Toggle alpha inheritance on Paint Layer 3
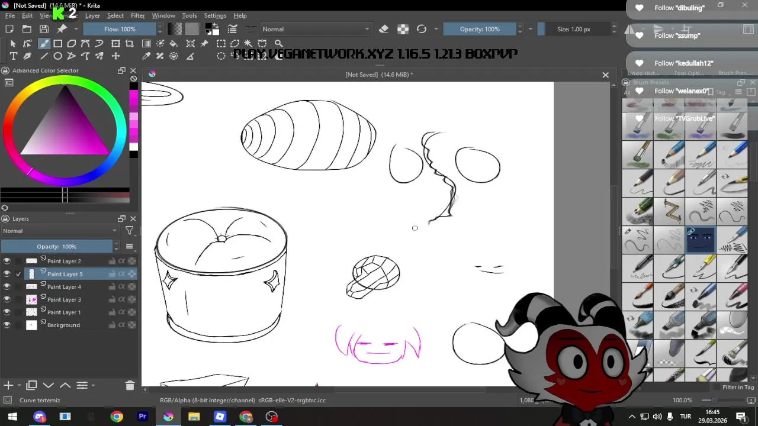The height and width of the screenshot is (426, 758). [x=121, y=299]
